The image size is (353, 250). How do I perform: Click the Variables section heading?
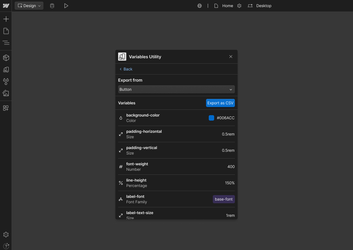point(127,103)
